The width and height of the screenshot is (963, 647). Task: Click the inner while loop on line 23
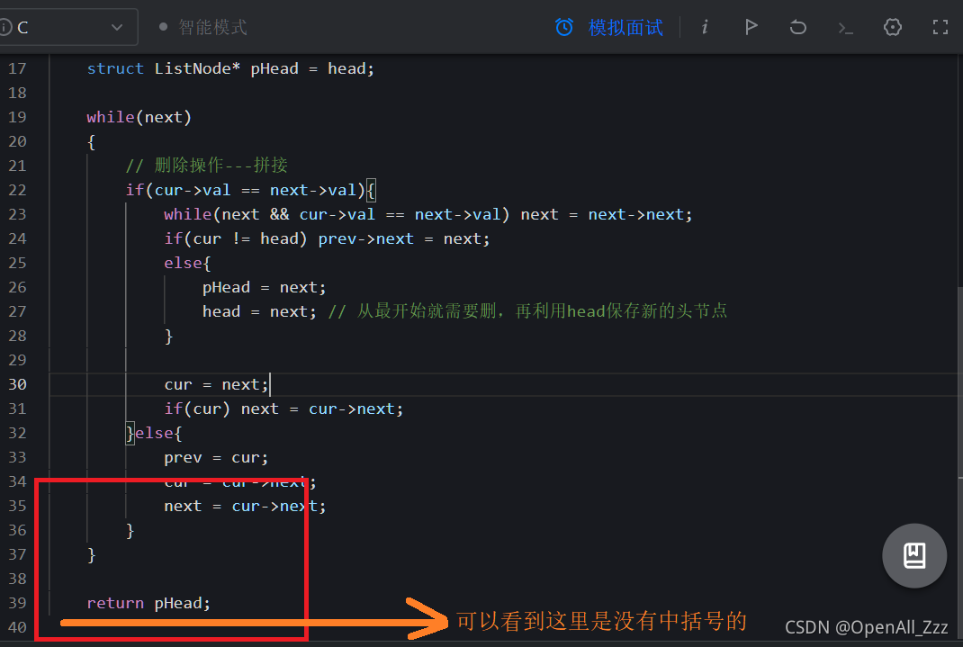click(428, 214)
